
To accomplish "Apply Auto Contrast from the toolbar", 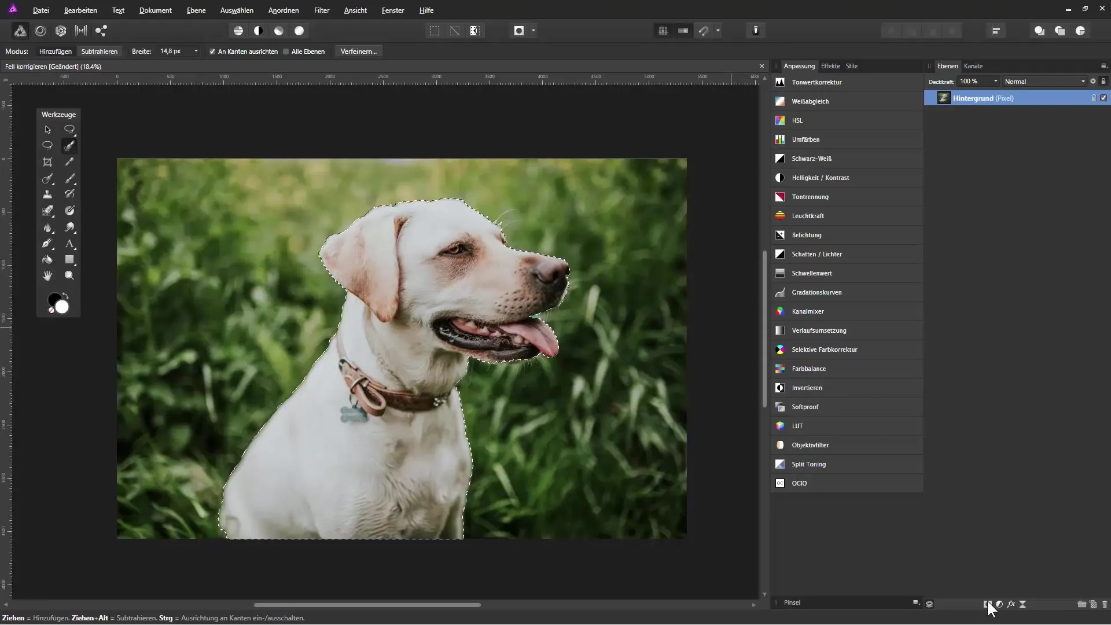I will [259, 31].
